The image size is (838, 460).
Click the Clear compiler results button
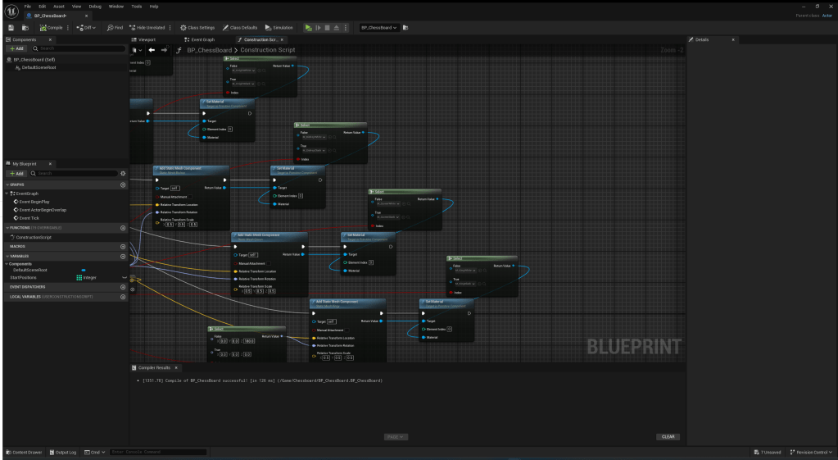point(668,436)
